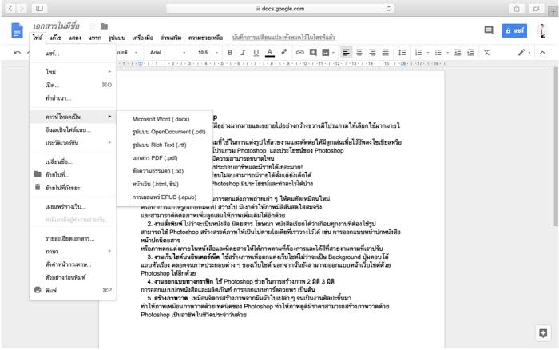Expand the ใหม่ submenu arrow
The image size is (559, 350).
[x=109, y=72]
